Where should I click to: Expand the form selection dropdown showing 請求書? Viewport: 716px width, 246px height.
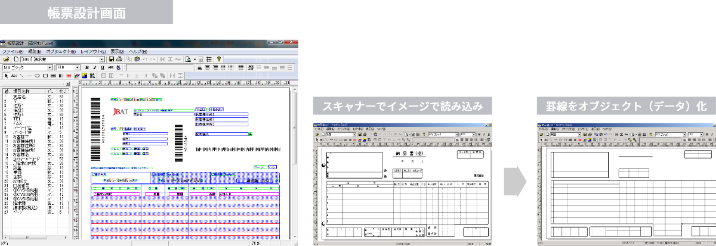click(102, 60)
